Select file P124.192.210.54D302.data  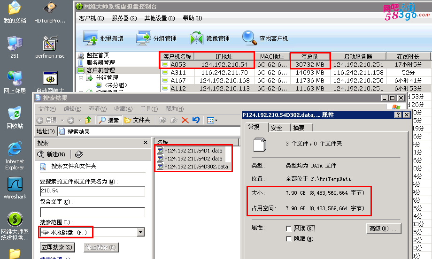point(193,167)
